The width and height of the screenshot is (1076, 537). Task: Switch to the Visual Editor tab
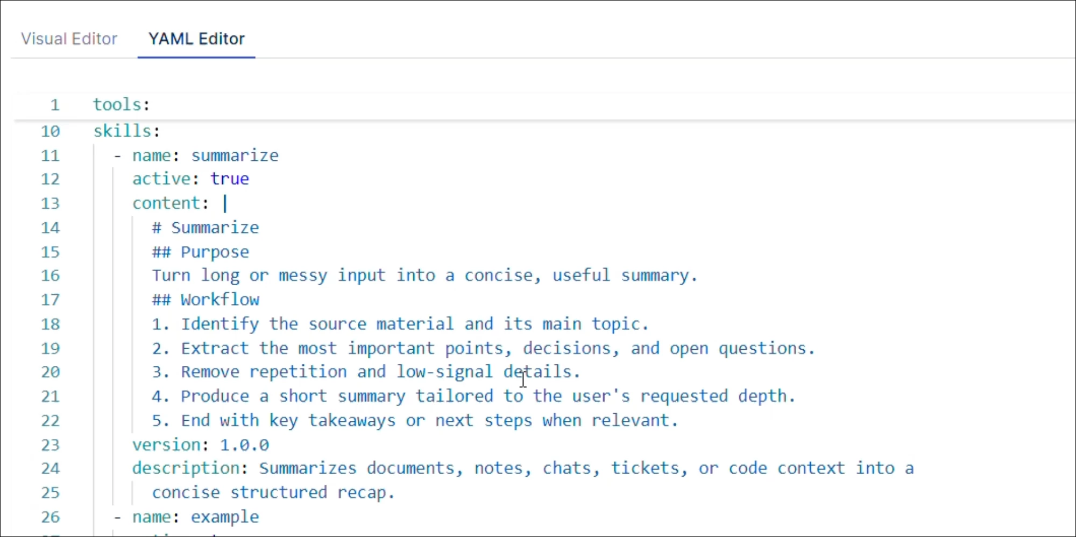click(69, 39)
